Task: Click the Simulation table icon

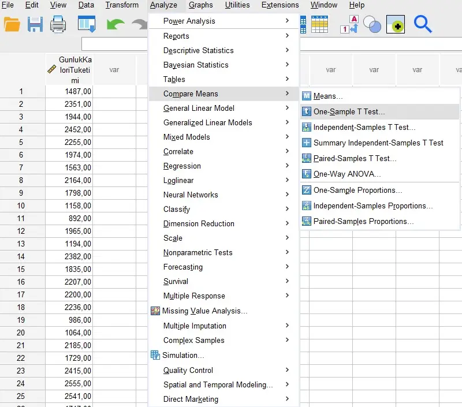Action: click(155, 355)
